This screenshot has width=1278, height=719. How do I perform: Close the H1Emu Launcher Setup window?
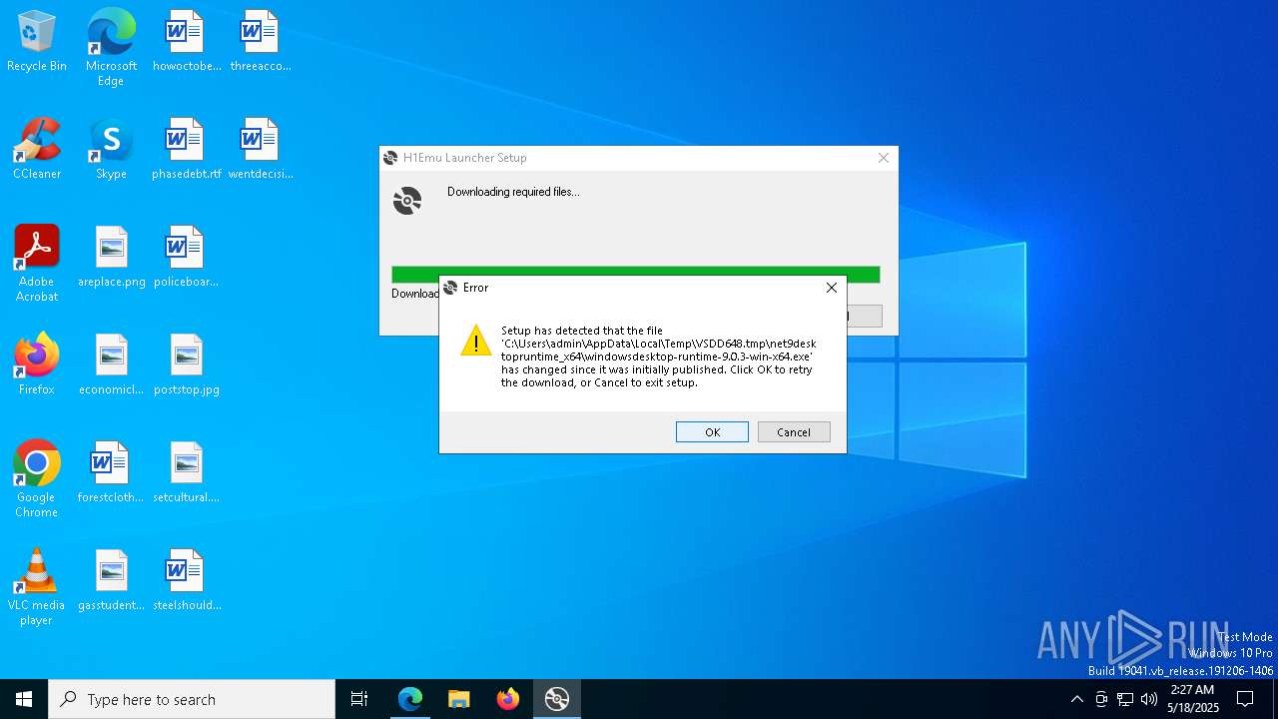click(x=883, y=158)
